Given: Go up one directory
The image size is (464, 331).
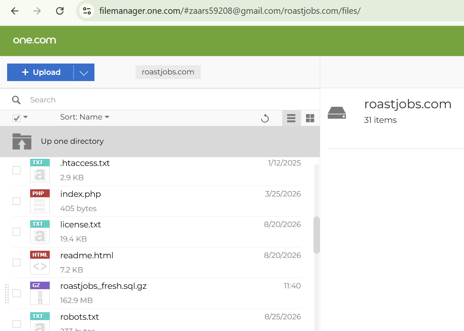Looking at the screenshot, I should [x=160, y=141].
